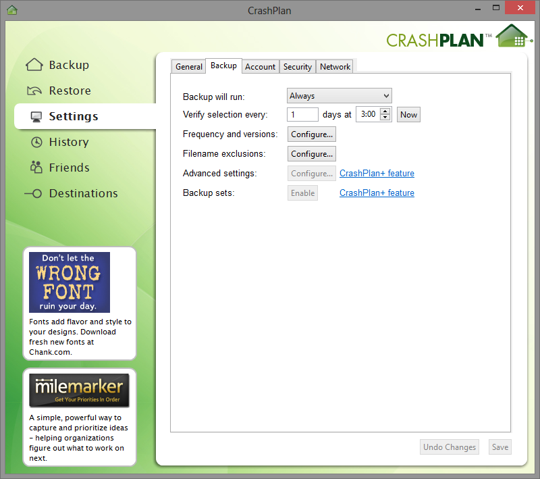Click the Undo Changes button
540x479 pixels.
pos(450,447)
